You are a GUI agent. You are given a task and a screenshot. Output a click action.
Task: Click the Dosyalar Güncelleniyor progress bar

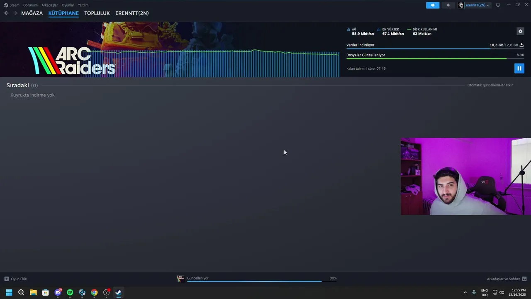click(435, 59)
